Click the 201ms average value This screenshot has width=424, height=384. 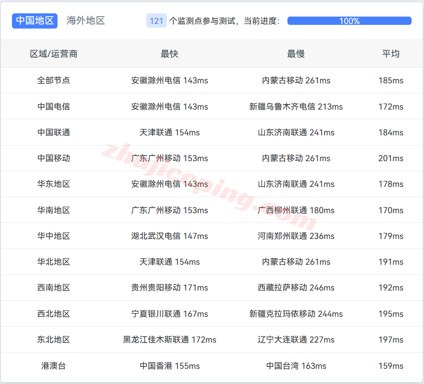pyautogui.click(x=391, y=158)
